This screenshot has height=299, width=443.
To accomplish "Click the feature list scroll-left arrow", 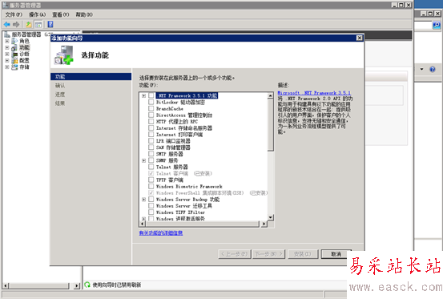I will (143, 224).
